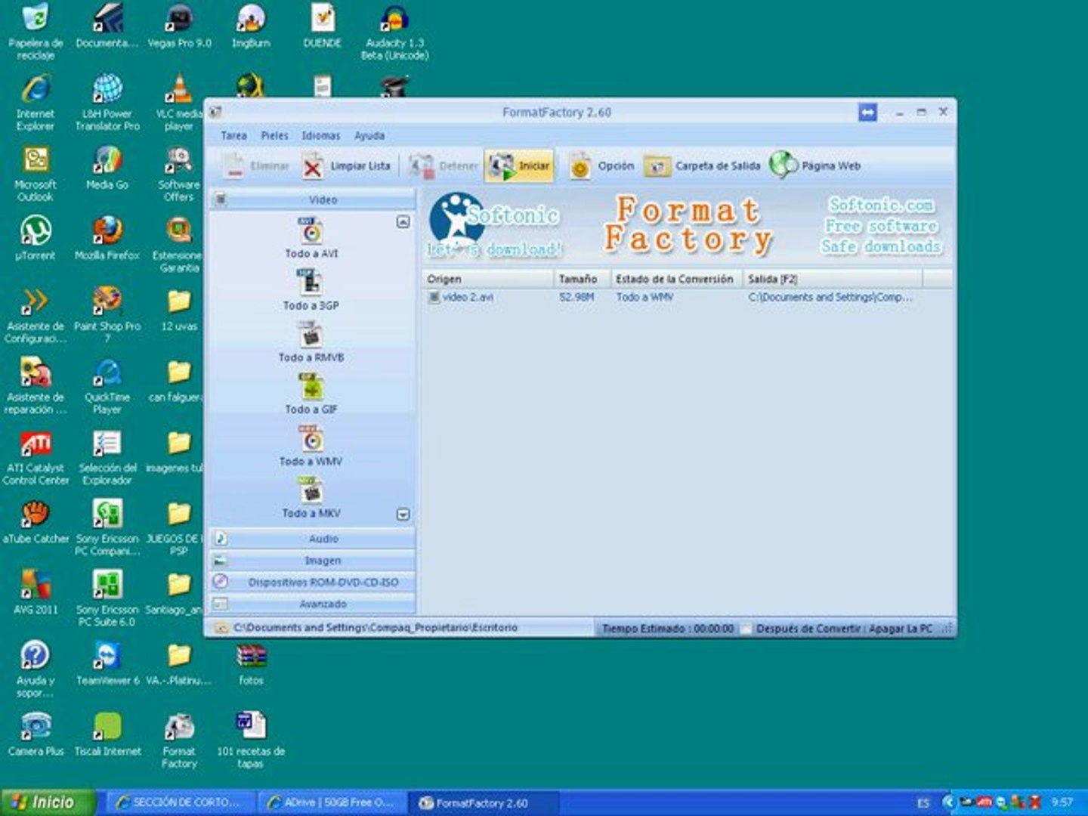The height and width of the screenshot is (816, 1088).
Task: Click the Softonic banner logo
Action: 495,225
